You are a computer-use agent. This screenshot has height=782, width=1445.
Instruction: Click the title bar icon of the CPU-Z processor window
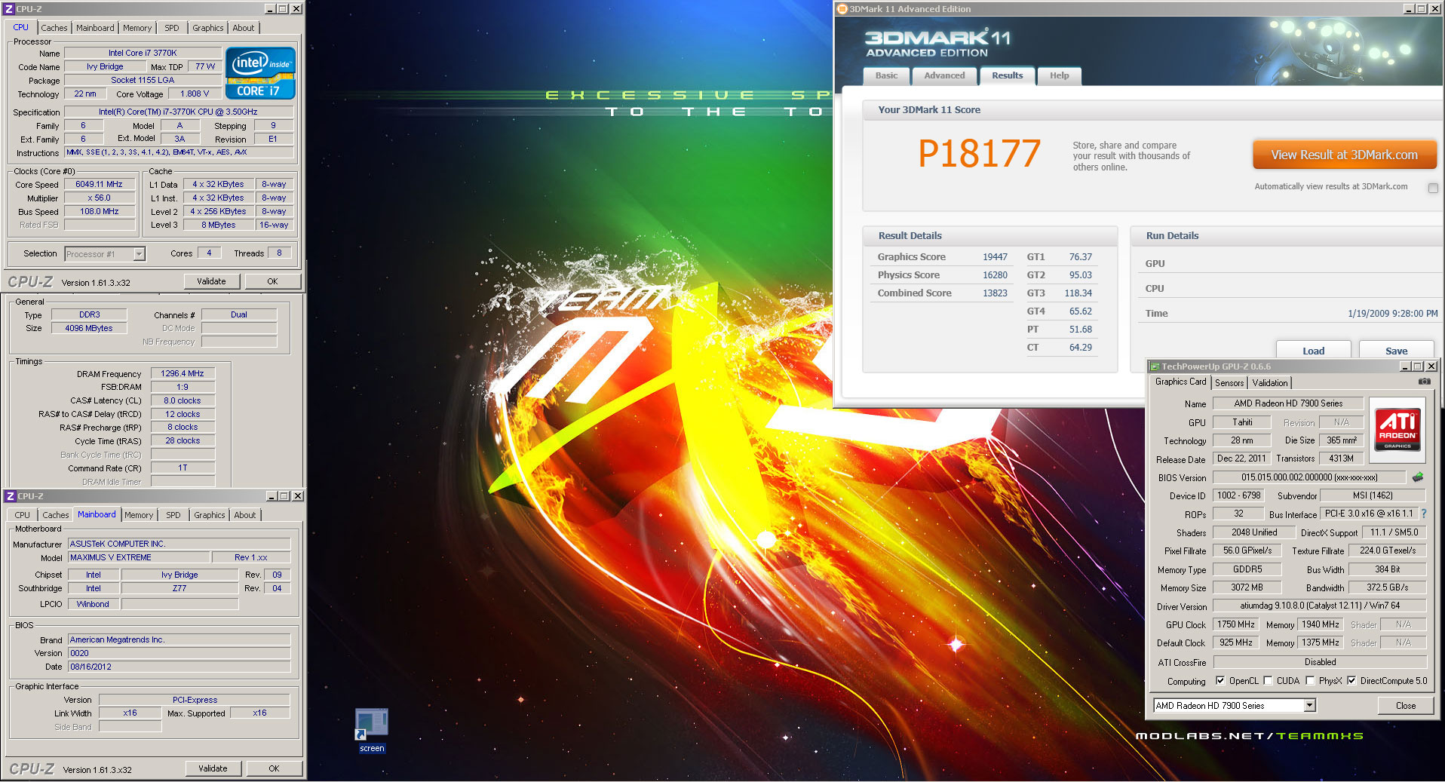(9, 9)
